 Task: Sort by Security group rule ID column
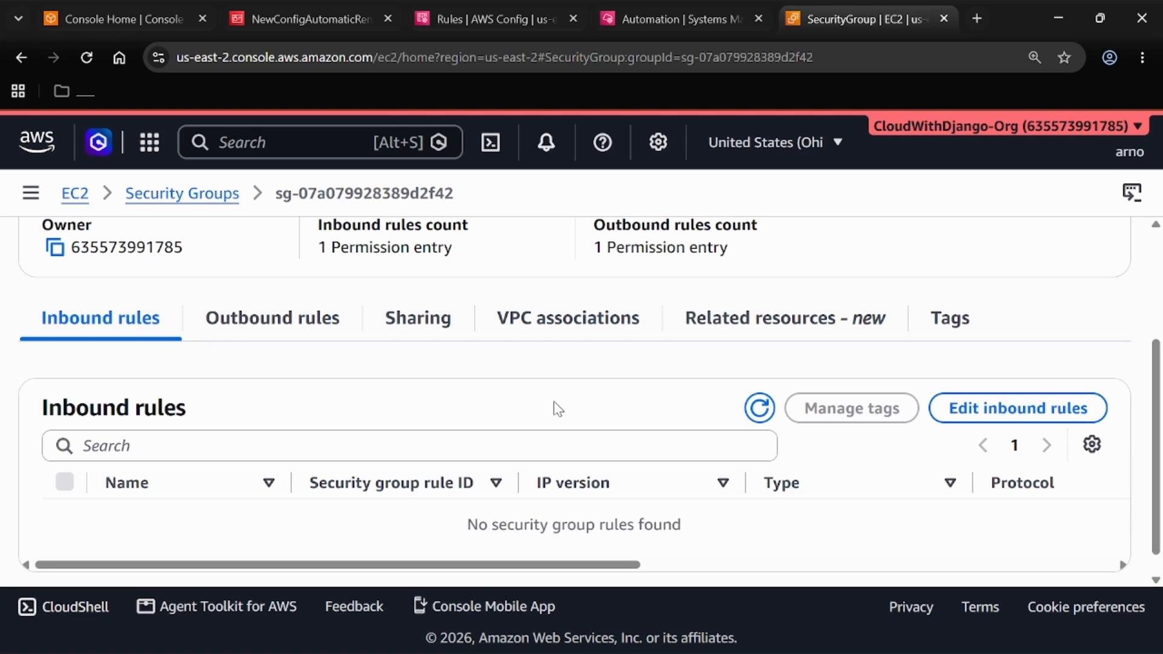coord(495,483)
